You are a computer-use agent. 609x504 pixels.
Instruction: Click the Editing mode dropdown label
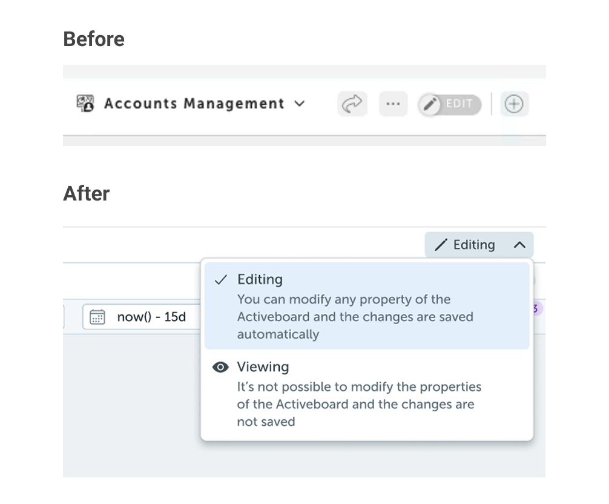click(x=474, y=245)
